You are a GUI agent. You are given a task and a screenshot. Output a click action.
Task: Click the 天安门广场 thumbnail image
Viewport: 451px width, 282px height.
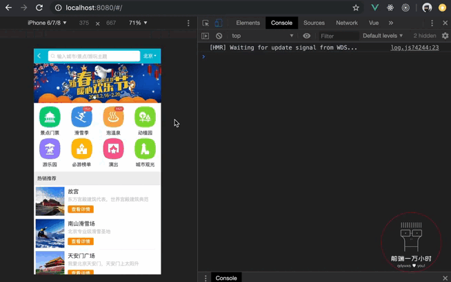[50, 263]
